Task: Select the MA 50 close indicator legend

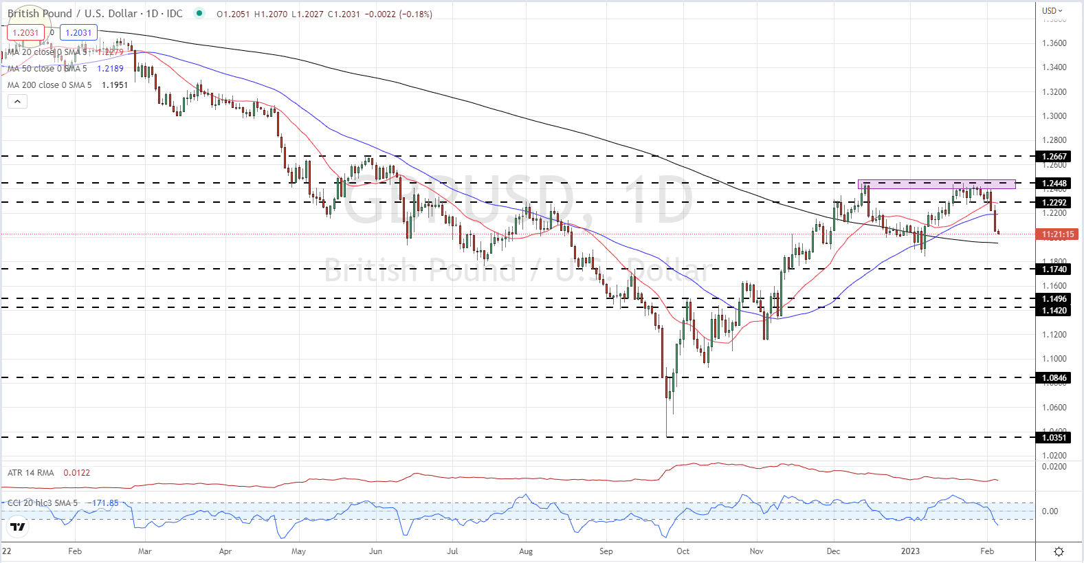Action: 47,69
